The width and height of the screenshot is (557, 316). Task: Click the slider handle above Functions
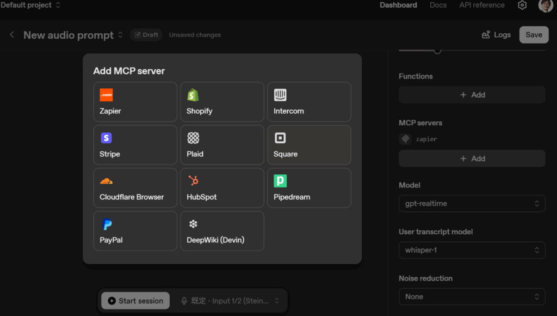(437, 51)
